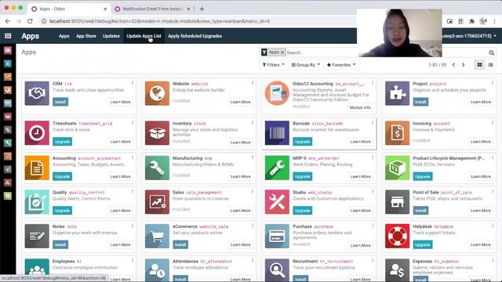
Task: Open the Website card options menu
Action: point(253,83)
